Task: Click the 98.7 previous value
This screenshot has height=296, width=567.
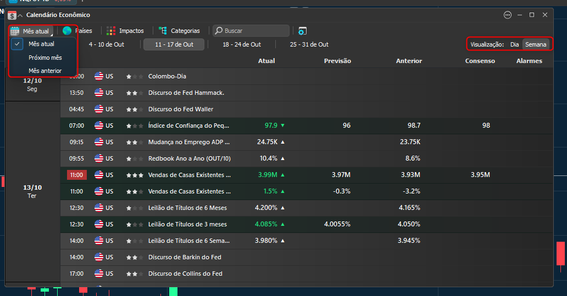Action: click(x=414, y=126)
